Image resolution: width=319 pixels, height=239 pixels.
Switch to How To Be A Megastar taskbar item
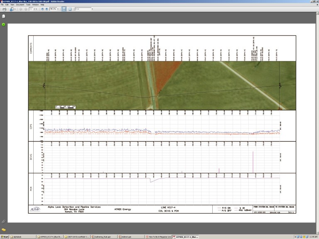(158, 237)
